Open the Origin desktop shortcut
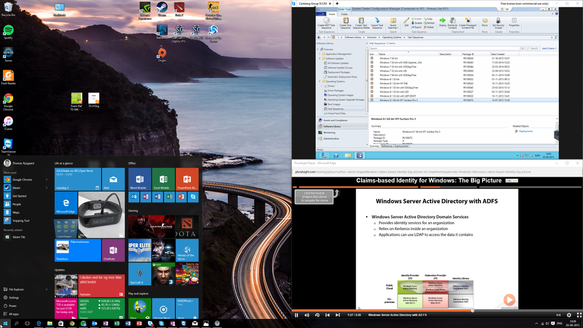 point(162,54)
